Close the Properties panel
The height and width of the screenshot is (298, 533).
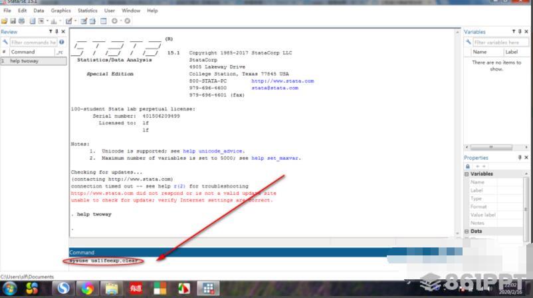coord(526,158)
